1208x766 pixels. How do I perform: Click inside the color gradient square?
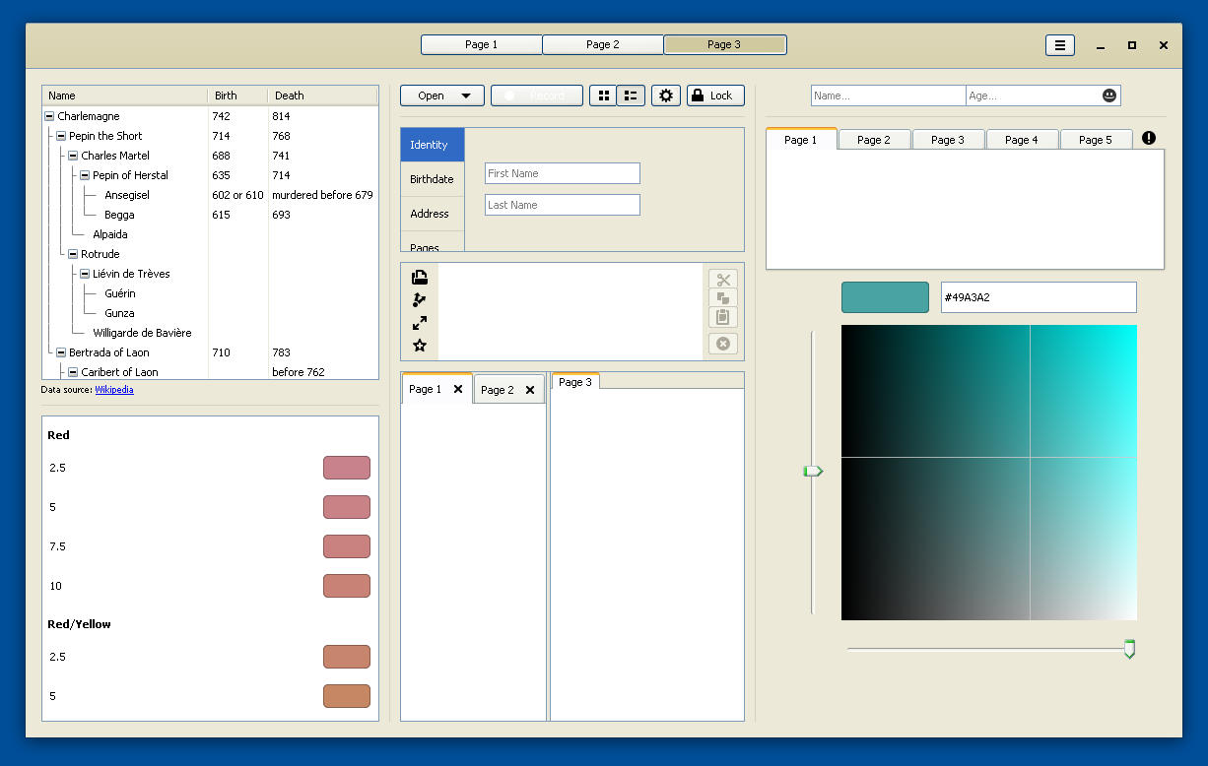pyautogui.click(x=989, y=473)
